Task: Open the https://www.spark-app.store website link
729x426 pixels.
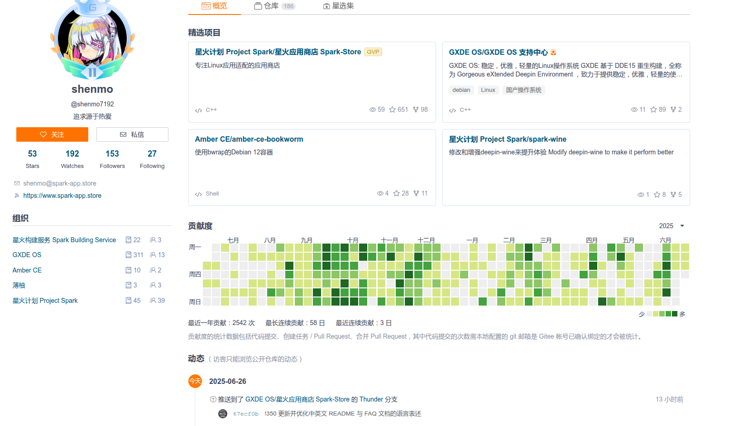Action: tap(62, 196)
